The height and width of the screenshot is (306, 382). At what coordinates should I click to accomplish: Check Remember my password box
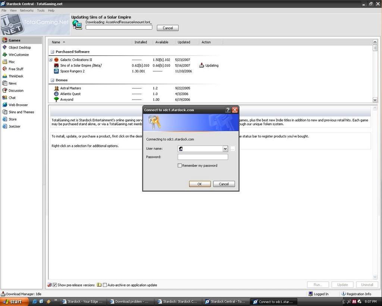coord(179,166)
